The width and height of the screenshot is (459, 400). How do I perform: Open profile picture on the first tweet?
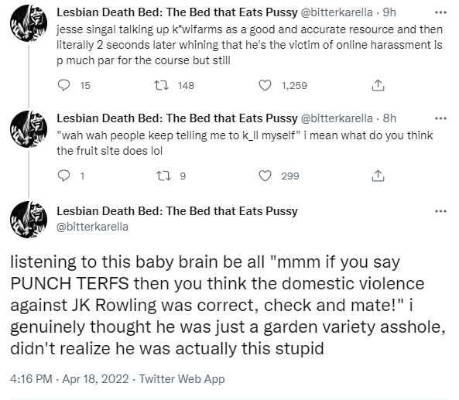tap(29, 23)
